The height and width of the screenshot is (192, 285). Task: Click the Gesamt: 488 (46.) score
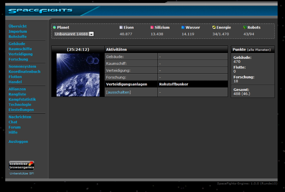pyautogui.click(x=242, y=92)
